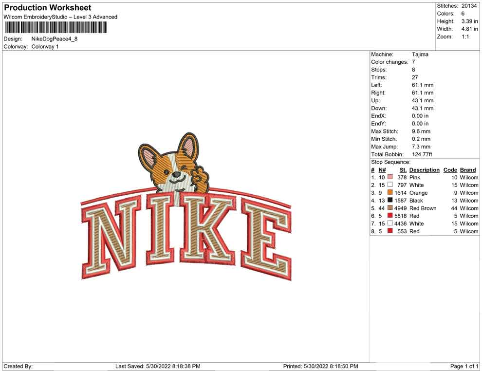Click the Black description in row 4
The height and width of the screenshot is (371, 482).
416,201
